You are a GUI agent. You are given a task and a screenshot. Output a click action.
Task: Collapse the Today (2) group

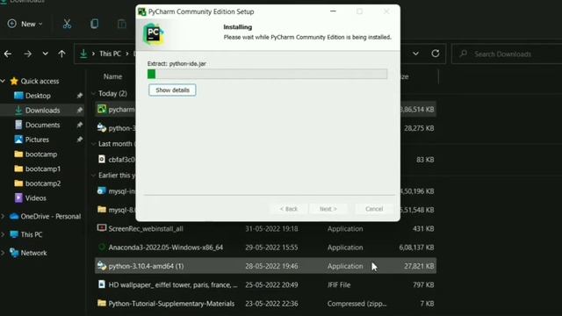pyautogui.click(x=94, y=94)
